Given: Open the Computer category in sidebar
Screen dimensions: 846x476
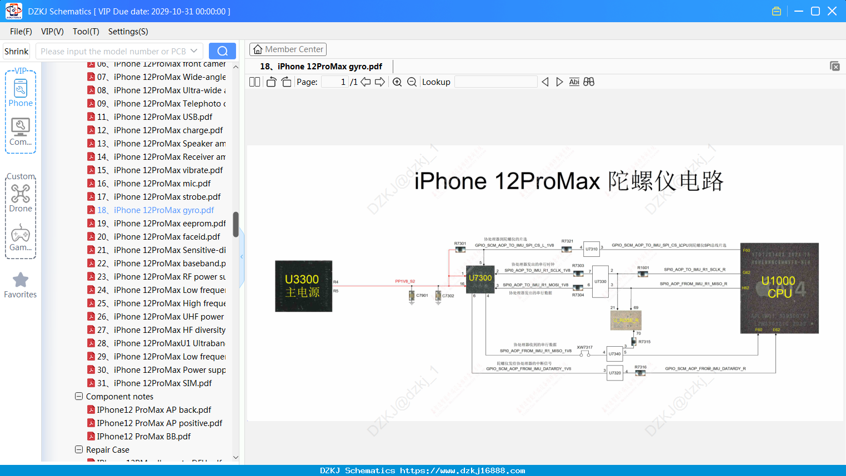Looking at the screenshot, I should 21,131.
